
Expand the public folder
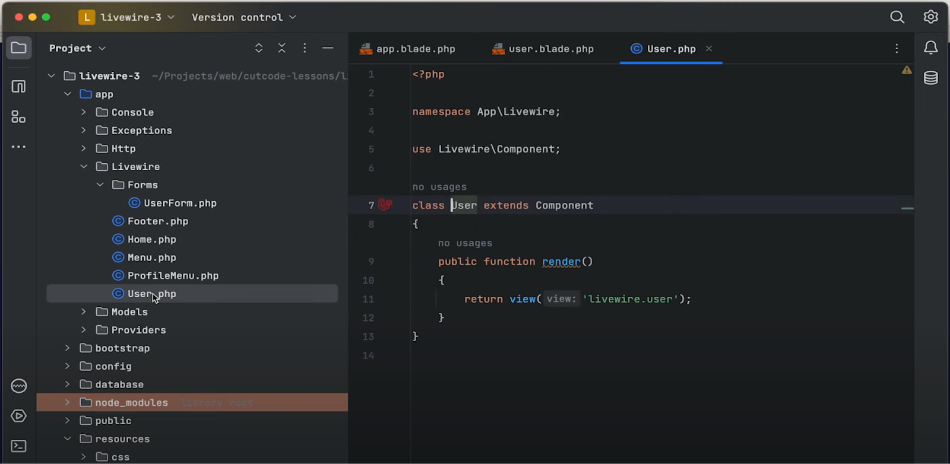[68, 421]
